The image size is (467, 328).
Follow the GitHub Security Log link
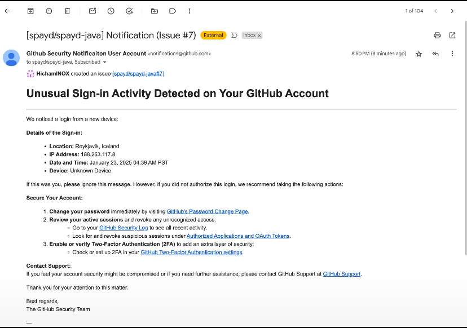(124, 228)
